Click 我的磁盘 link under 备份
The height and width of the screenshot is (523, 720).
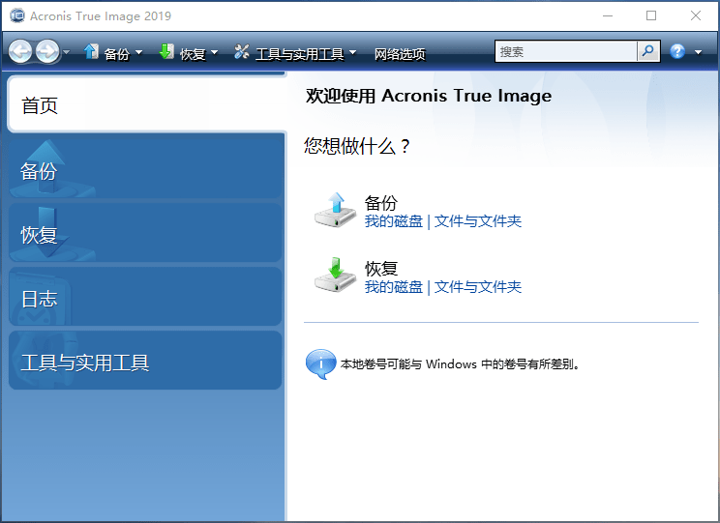(x=393, y=221)
